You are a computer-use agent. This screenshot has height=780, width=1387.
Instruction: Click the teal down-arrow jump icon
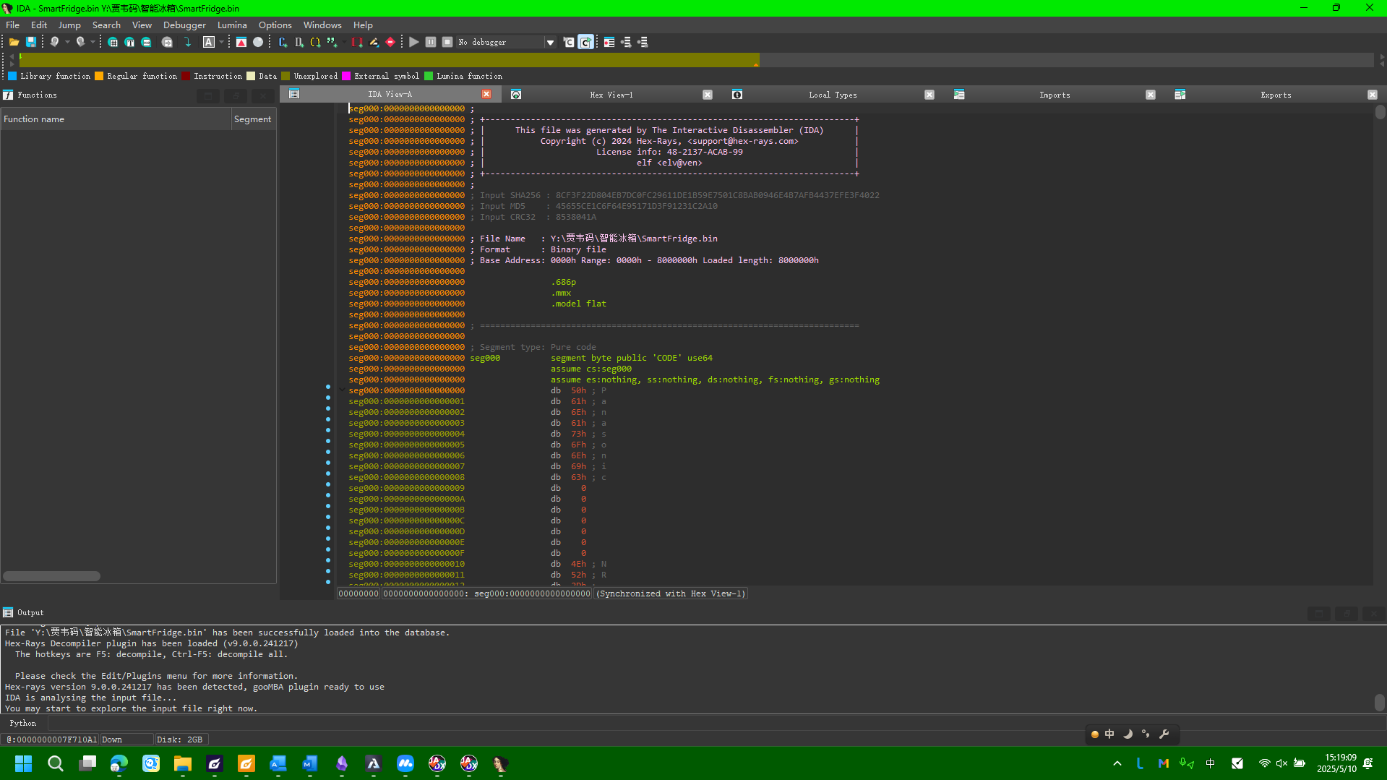click(x=188, y=42)
